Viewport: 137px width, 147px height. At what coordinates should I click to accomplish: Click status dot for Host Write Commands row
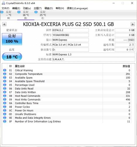point(5,99)
